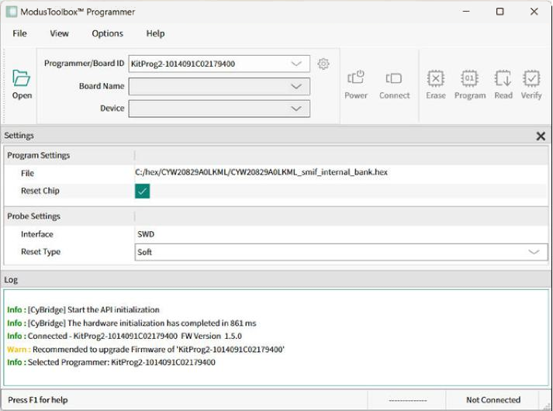
Task: Expand the Device dropdown
Action: click(296, 109)
